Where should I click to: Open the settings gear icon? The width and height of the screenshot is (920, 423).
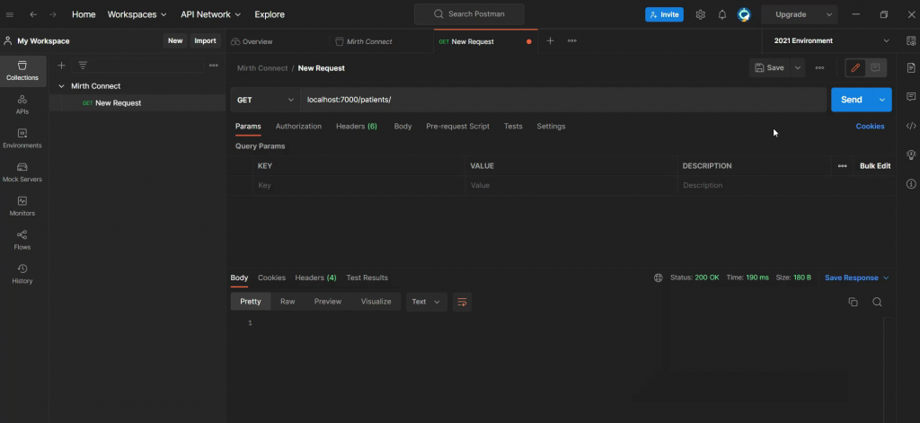click(700, 14)
